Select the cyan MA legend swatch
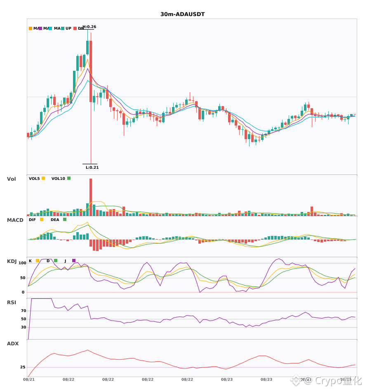This screenshot has width=365, height=391. click(50, 28)
